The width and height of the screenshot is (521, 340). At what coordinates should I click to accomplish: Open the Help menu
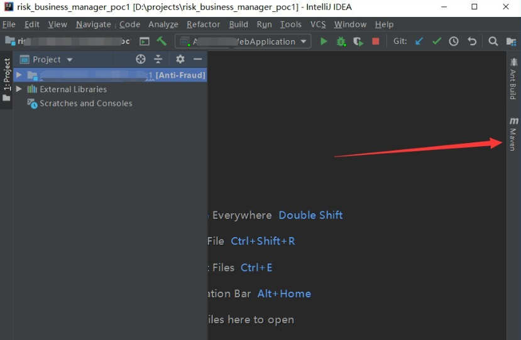click(x=384, y=24)
